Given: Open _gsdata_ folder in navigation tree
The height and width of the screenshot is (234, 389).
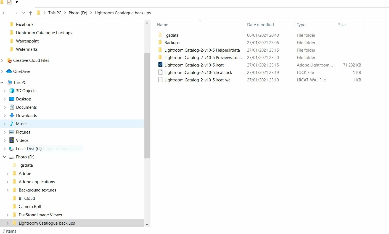Looking at the screenshot, I should click(x=27, y=165).
